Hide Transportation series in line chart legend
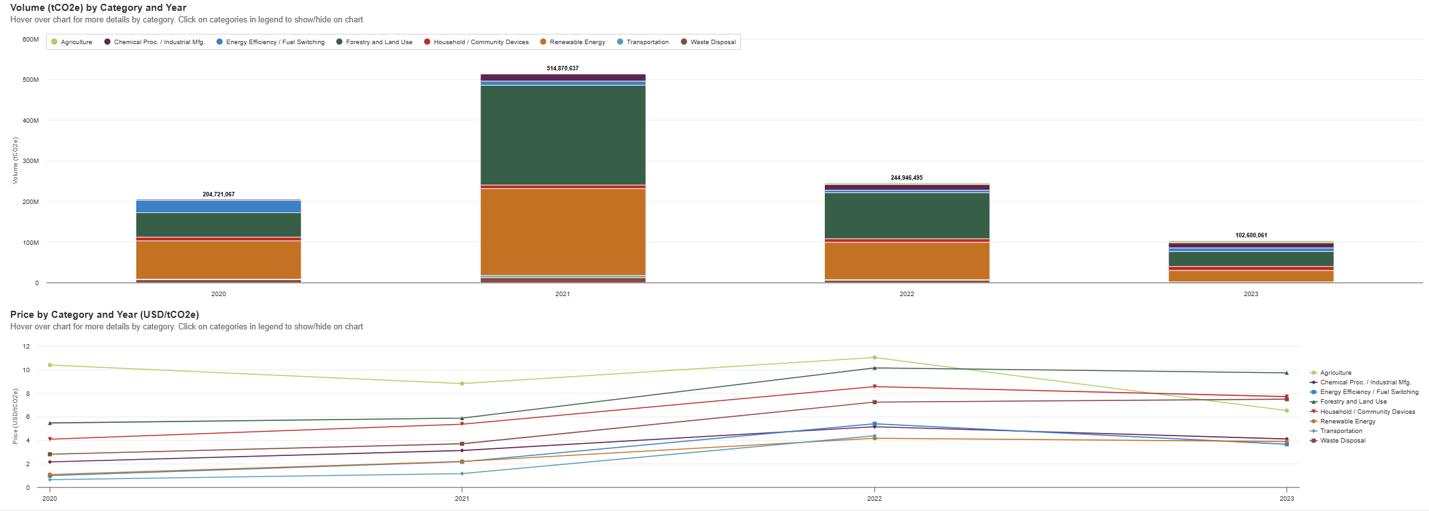 (x=1341, y=431)
